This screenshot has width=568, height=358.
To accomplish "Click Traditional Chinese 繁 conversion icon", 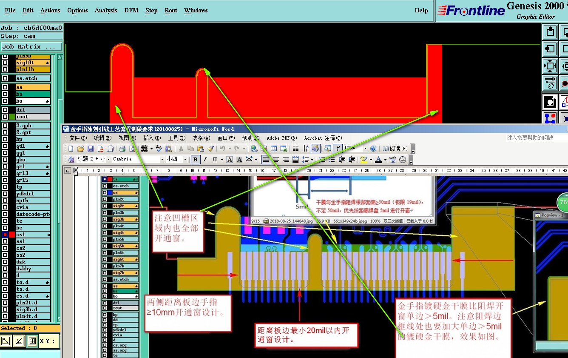I will (x=145, y=149).
